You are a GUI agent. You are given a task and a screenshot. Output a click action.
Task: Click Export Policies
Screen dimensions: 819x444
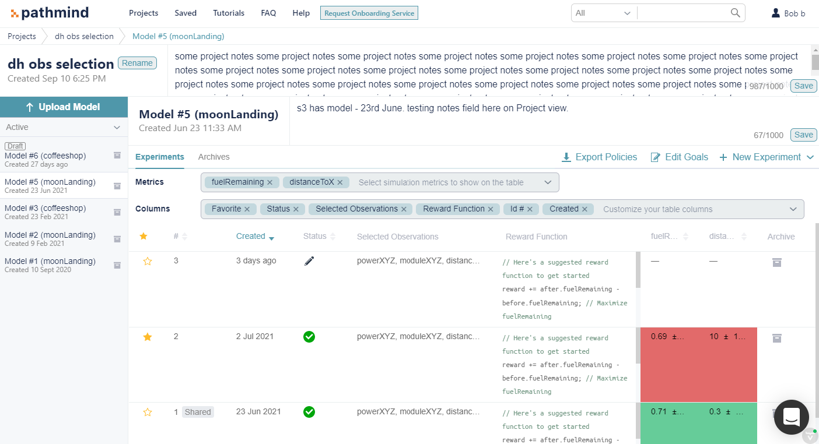pyautogui.click(x=599, y=157)
